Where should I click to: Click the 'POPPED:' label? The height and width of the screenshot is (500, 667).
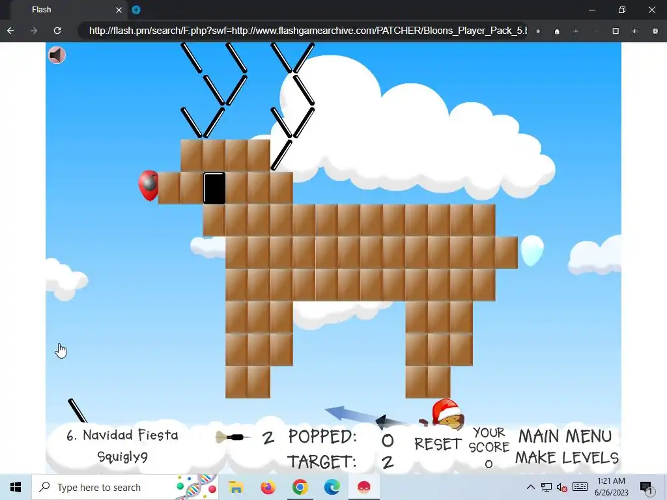click(322, 437)
